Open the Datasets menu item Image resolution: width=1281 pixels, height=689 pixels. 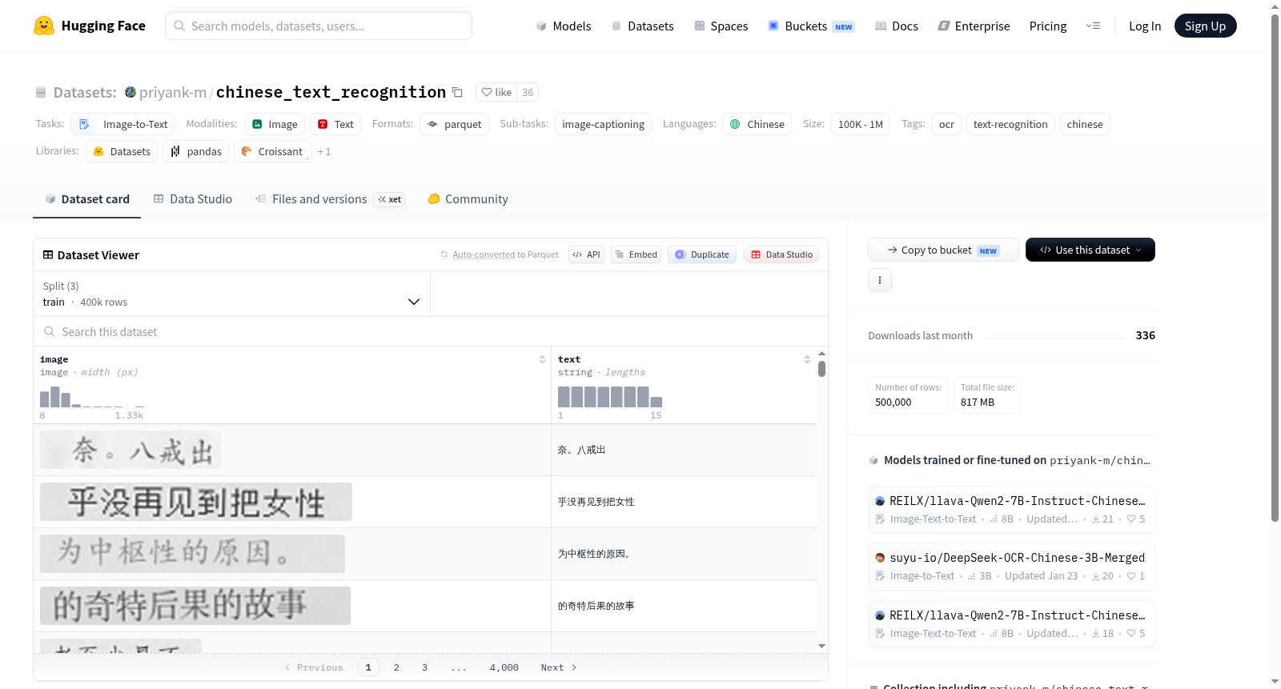point(642,26)
